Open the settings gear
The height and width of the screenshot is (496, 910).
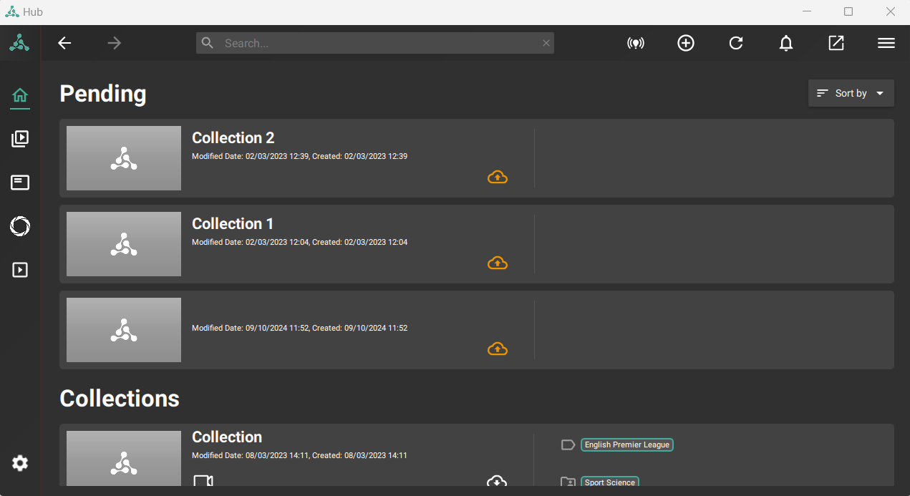click(20, 463)
